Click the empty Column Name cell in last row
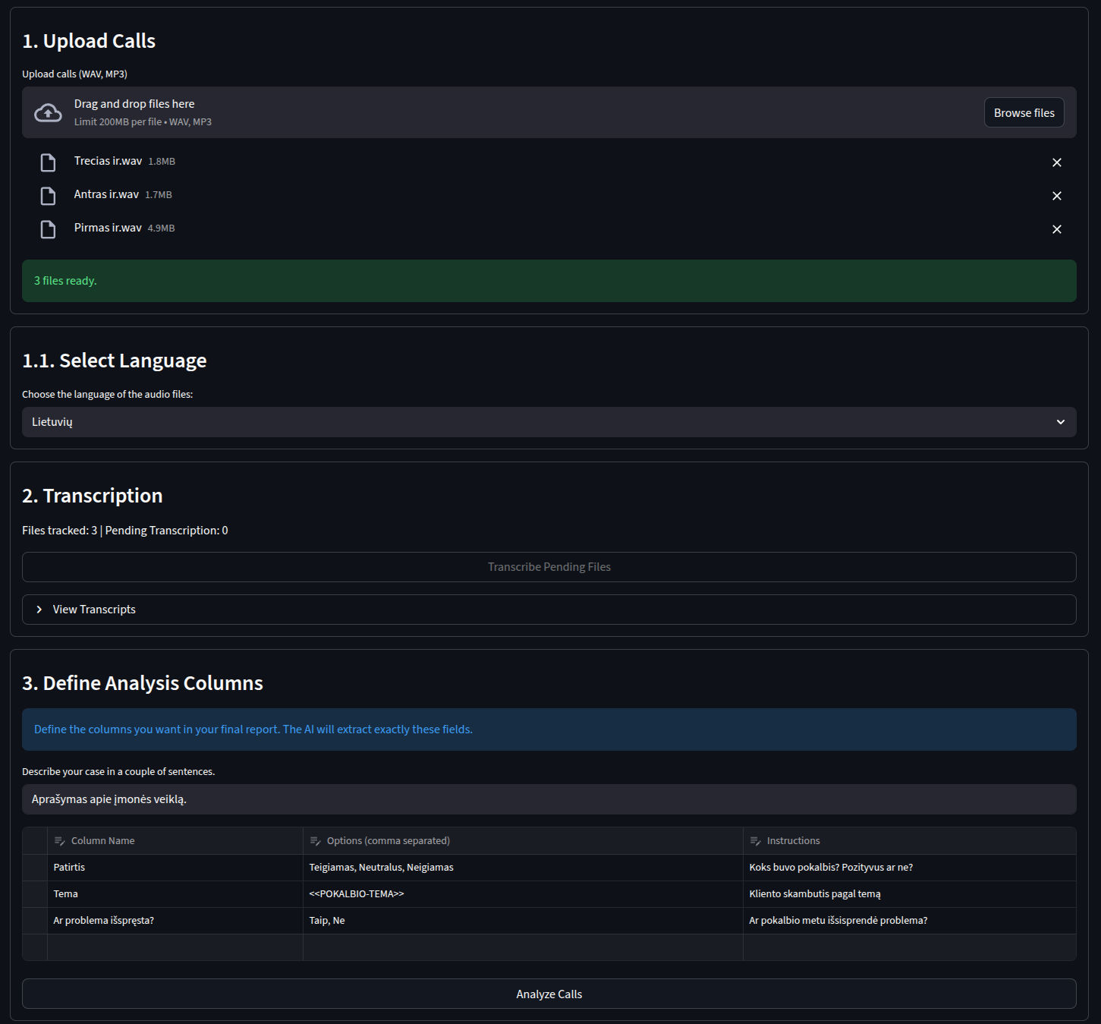The image size is (1101, 1024). [175, 947]
